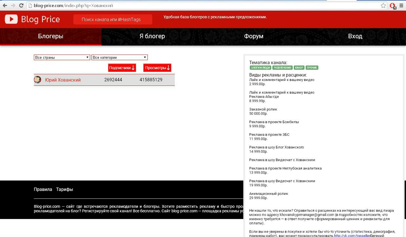Open the Тарифы footer link
406x237 pixels.
[x=64, y=189]
